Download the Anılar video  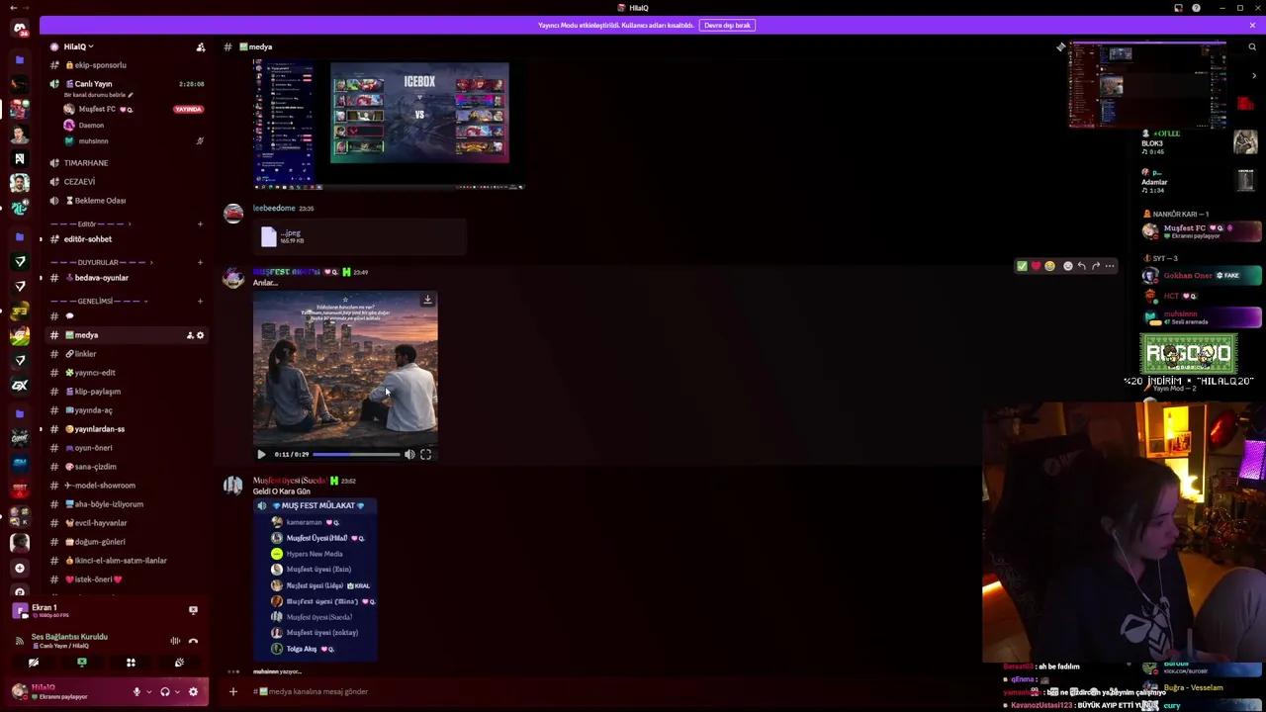pyautogui.click(x=427, y=300)
